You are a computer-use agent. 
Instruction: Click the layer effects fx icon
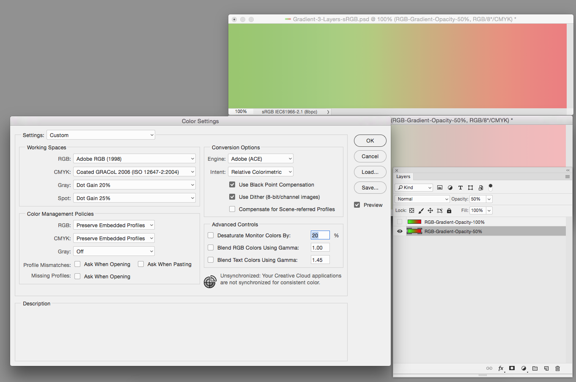(501, 368)
